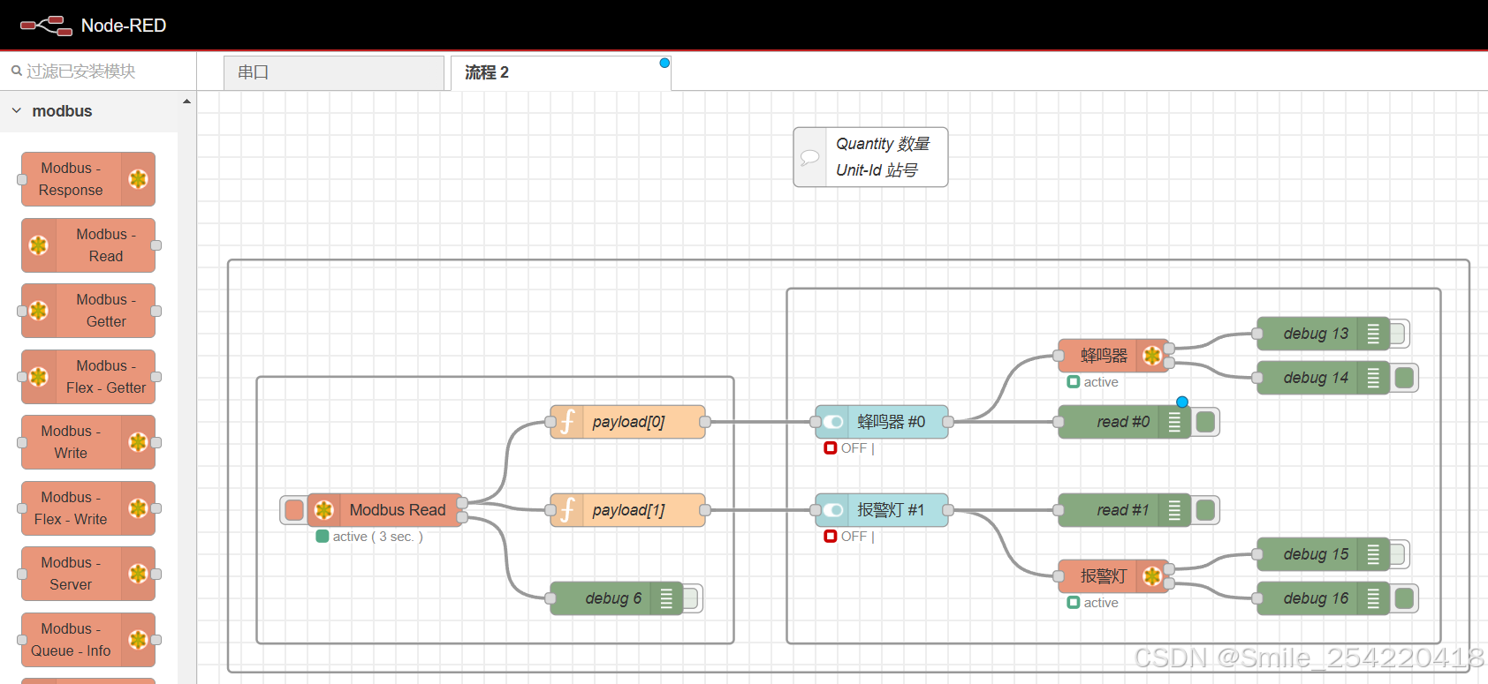Select the Modbus Queue - Info palette node

point(88,640)
